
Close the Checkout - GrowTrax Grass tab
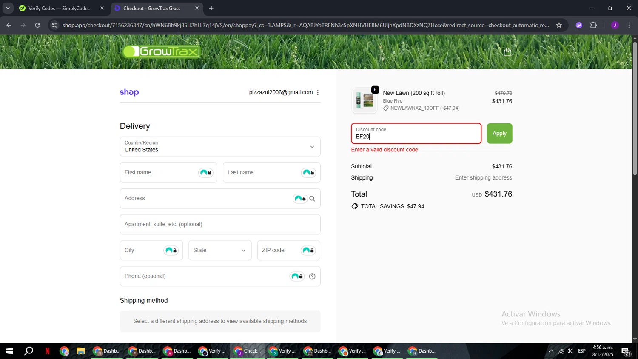[x=197, y=8]
